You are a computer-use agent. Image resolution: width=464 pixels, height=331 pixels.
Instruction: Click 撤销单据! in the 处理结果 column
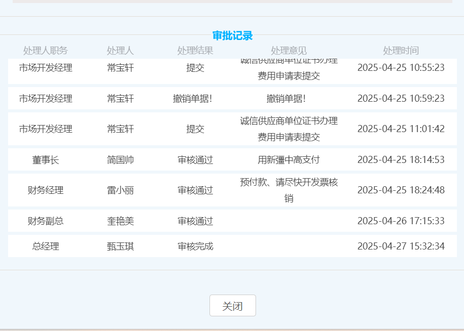tap(192, 99)
